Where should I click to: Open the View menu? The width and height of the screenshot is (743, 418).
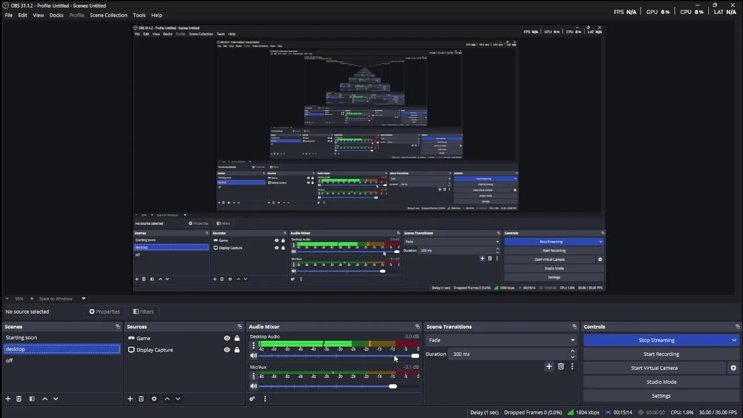(x=38, y=15)
